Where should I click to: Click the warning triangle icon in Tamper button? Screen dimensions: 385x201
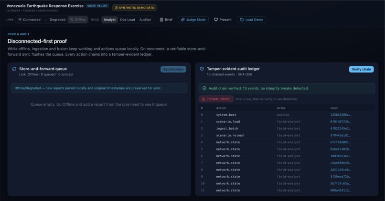(x=203, y=99)
